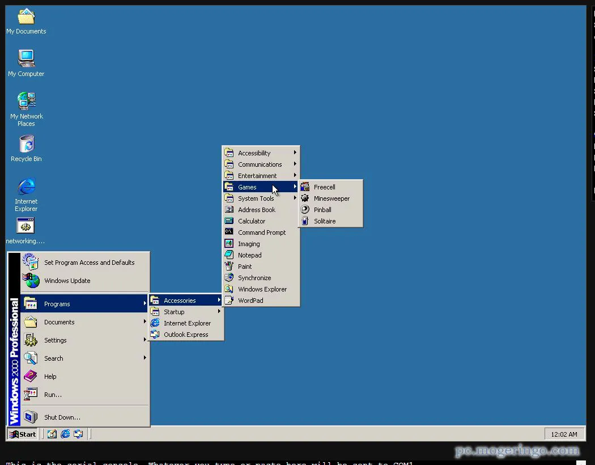Expand the Accessibility submenu arrow

coord(295,153)
